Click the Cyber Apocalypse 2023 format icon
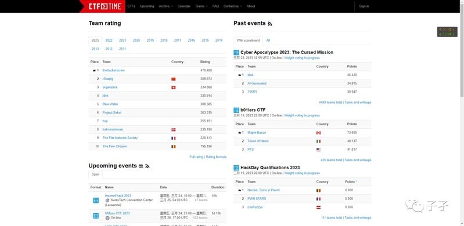Image resolution: width=464 pixels, height=226 pixels. tap(236, 53)
